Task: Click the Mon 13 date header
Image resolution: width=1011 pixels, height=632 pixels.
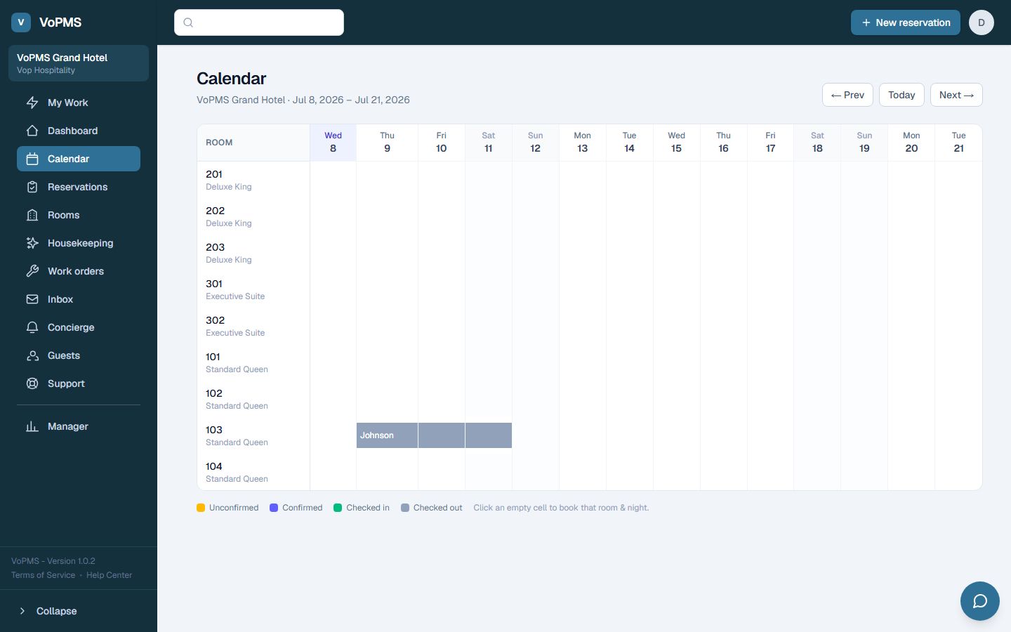Action: coord(583,143)
